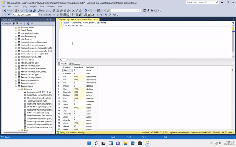Click the Find in Files icon
The height and width of the screenshot is (147, 236).
click(x=108, y=11)
